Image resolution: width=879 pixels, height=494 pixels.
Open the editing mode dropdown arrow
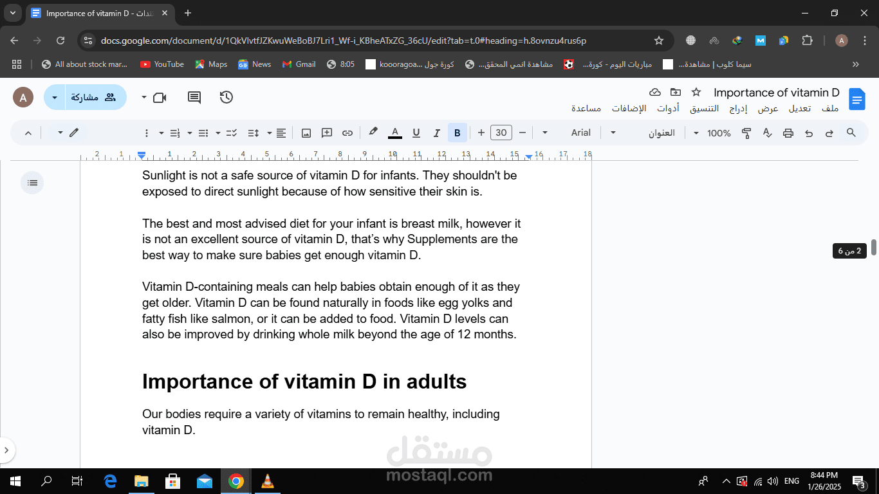(60, 133)
